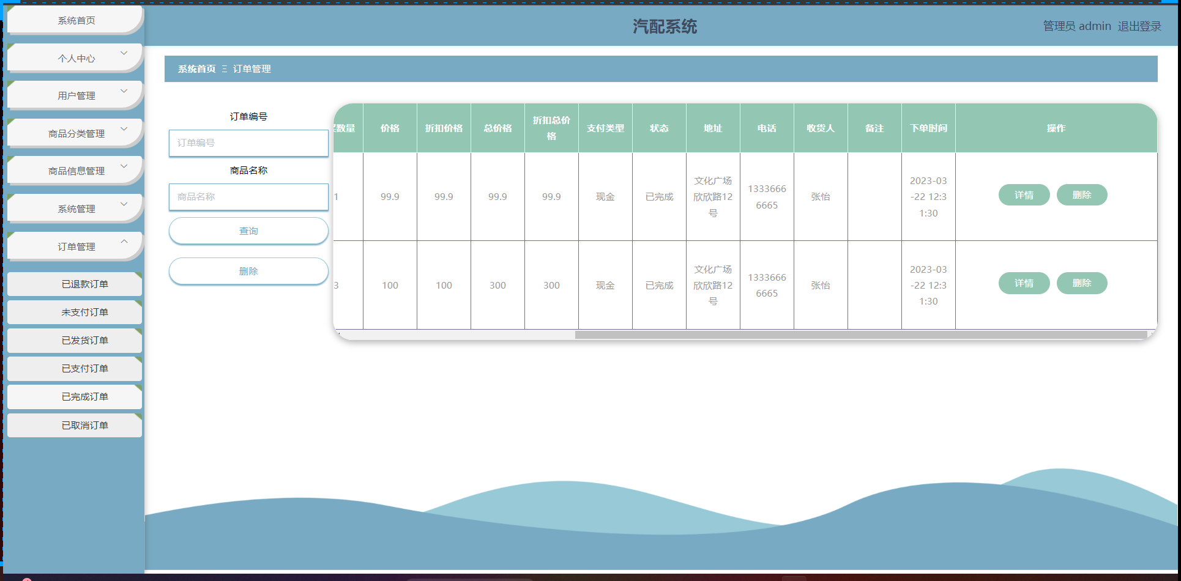Show 已完成订单 orders

84,397
